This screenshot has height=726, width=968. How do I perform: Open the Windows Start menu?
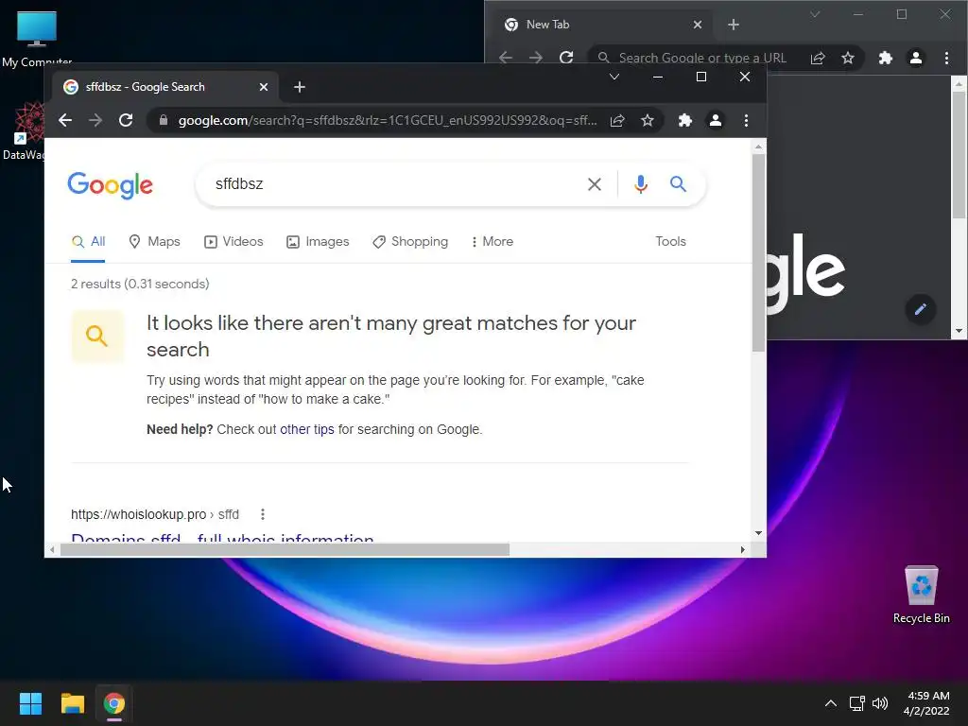click(x=30, y=703)
